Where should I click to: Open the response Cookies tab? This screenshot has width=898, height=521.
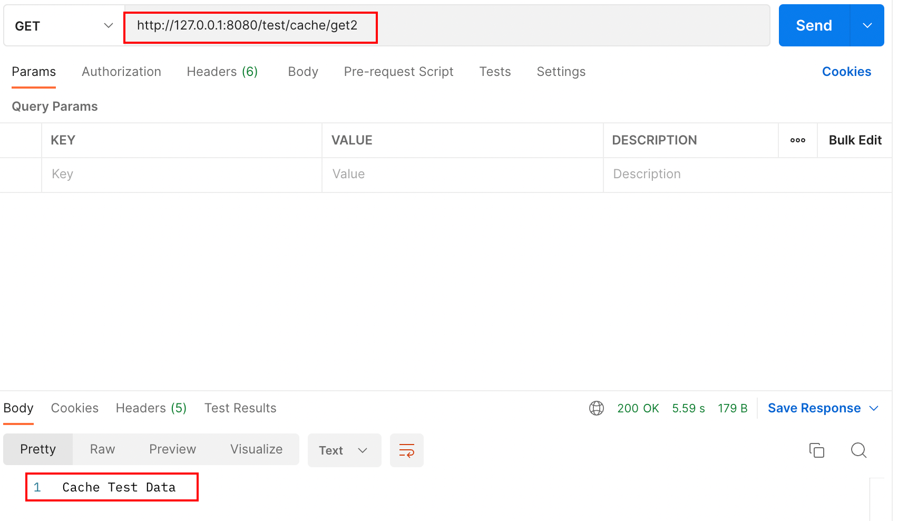[x=74, y=408]
